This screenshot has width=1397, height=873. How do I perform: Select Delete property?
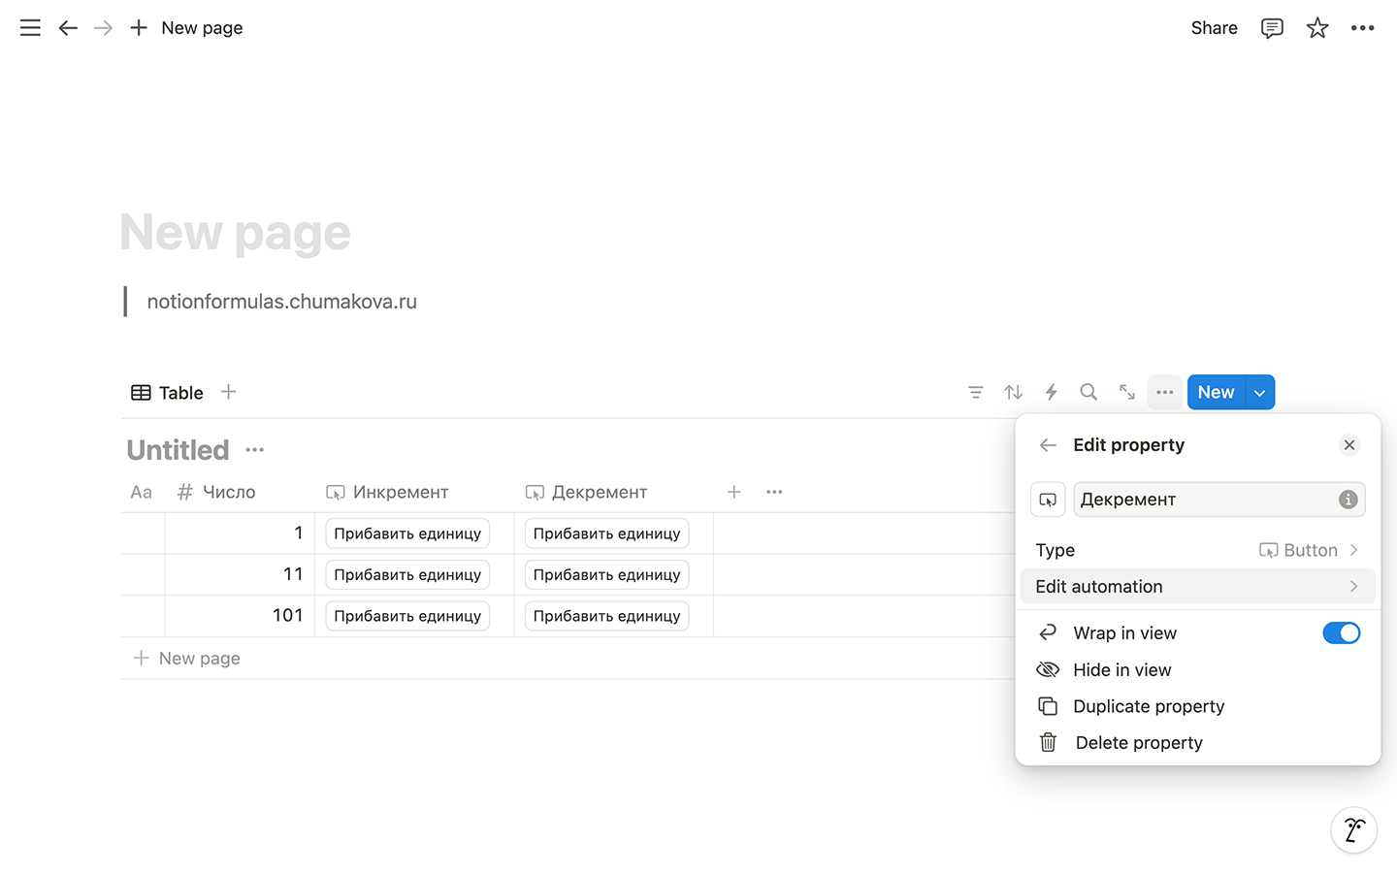tap(1197, 743)
